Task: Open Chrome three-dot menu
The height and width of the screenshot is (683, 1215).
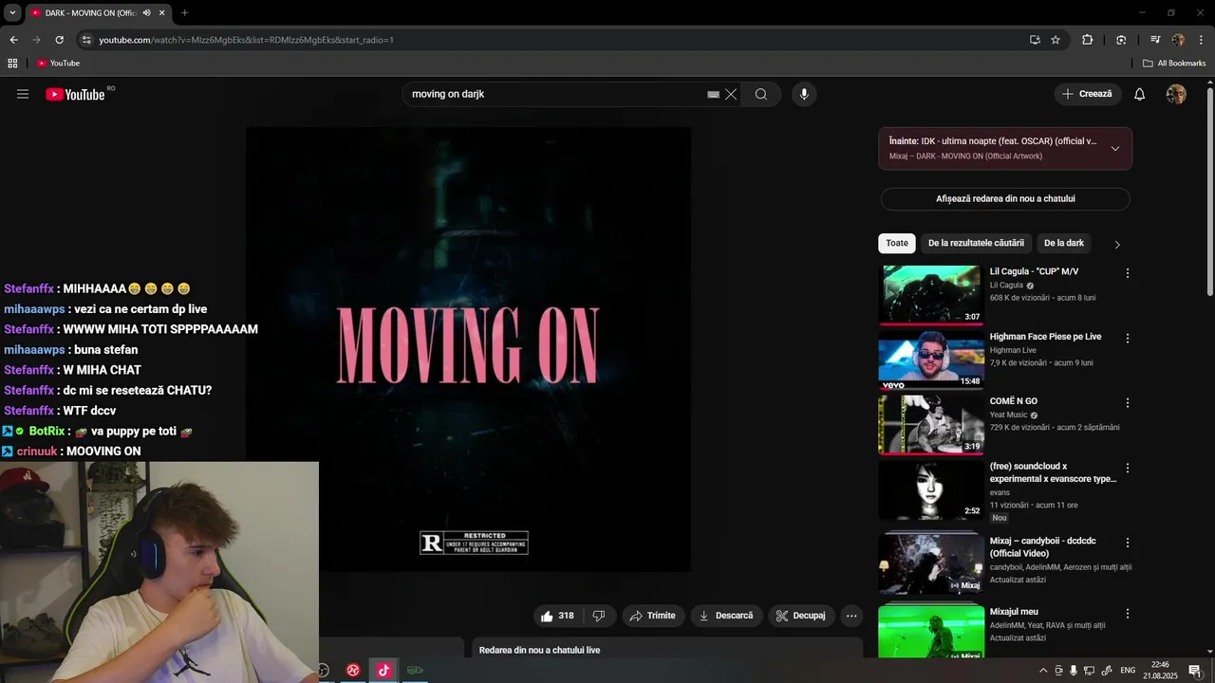Action: pos(1202,40)
